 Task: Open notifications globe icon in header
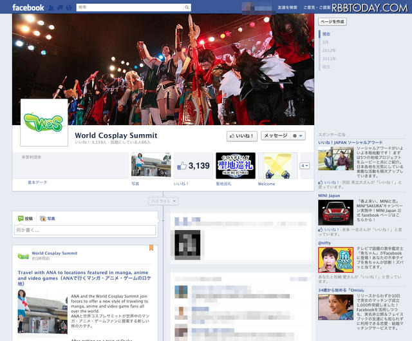[x=69, y=7]
